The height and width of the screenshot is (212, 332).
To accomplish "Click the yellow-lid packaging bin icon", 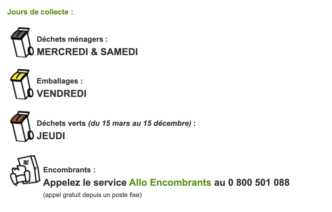I will pyautogui.click(x=22, y=84).
